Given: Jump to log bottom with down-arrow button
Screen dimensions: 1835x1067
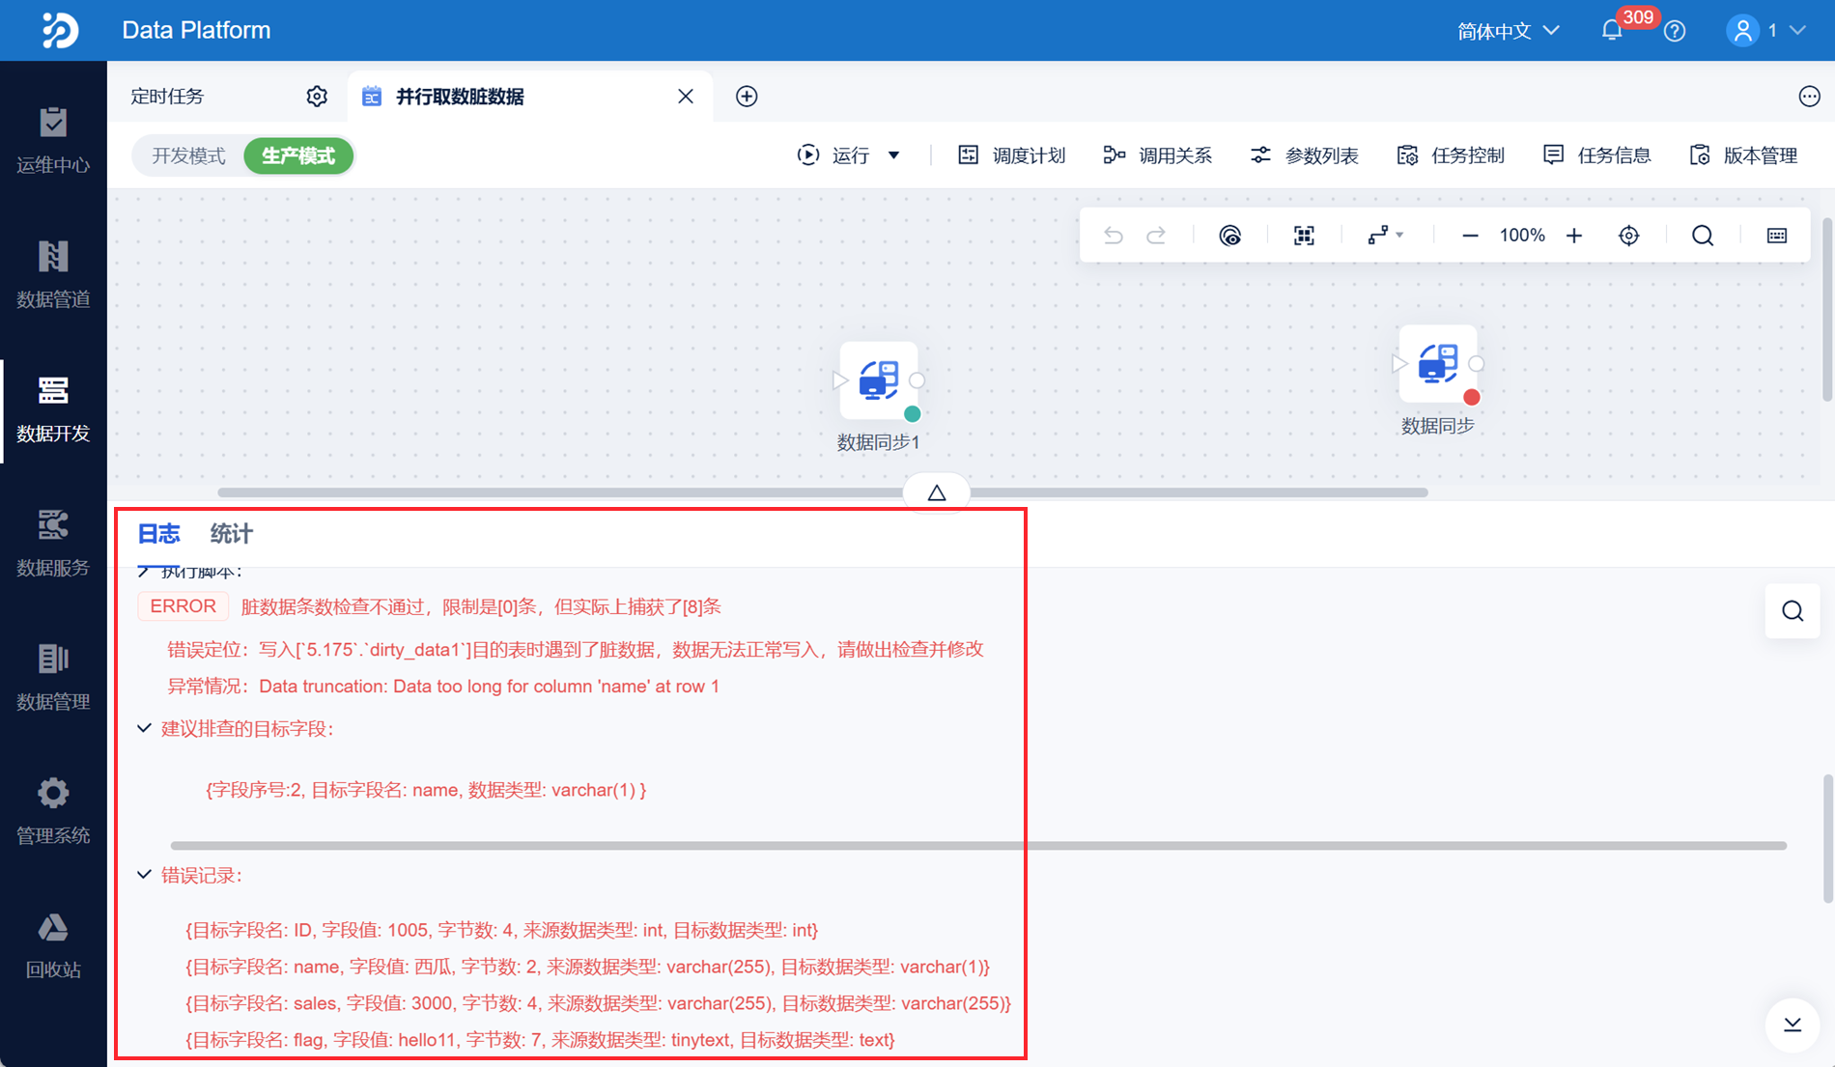Looking at the screenshot, I should coord(1793,1025).
